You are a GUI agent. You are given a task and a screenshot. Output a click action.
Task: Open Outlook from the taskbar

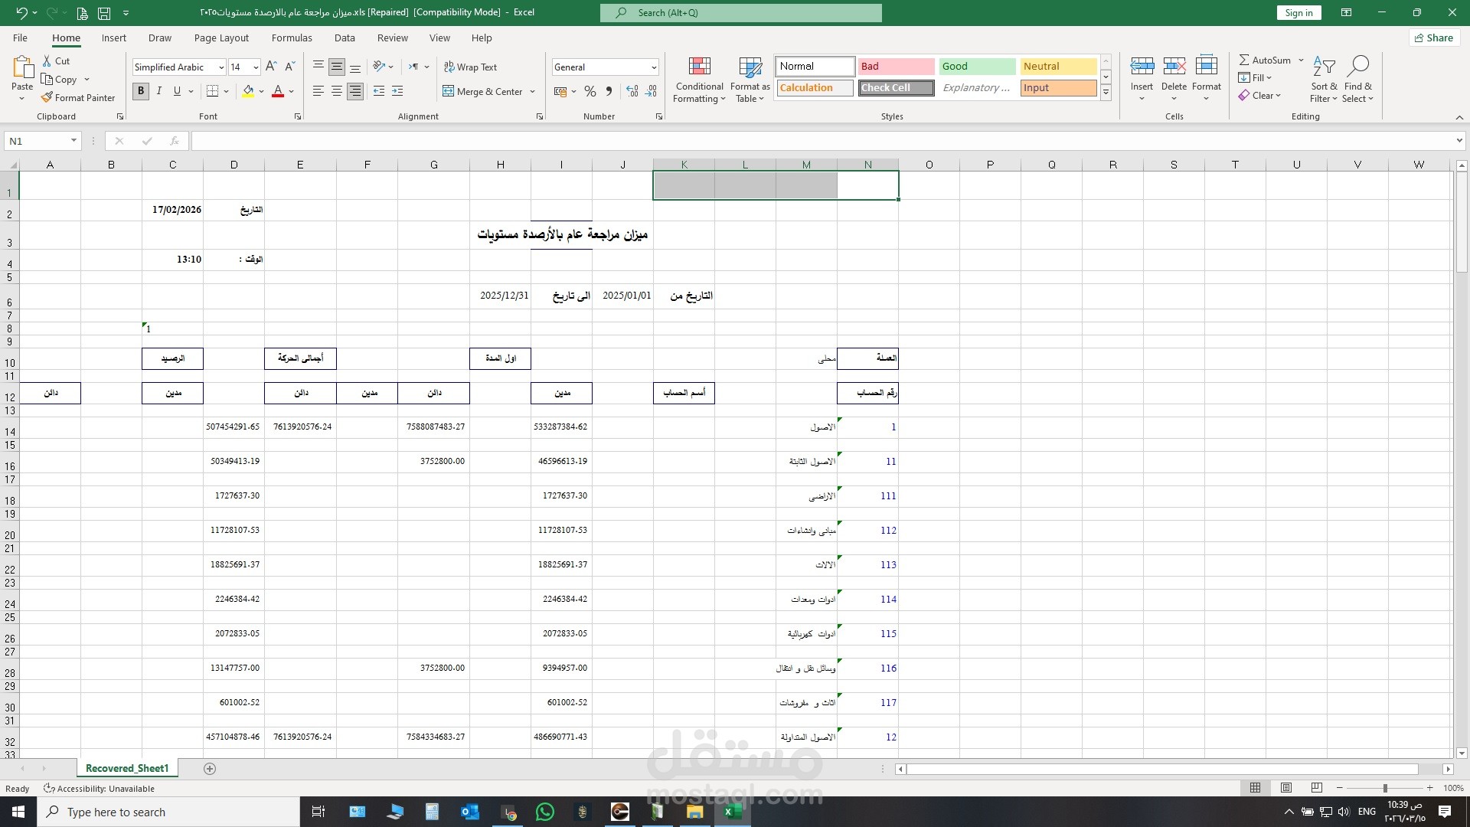click(470, 812)
